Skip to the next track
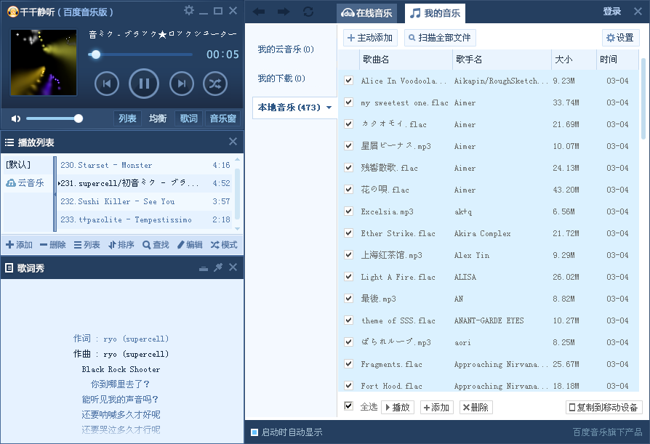Image resolution: width=650 pixels, height=444 pixels. 181,84
